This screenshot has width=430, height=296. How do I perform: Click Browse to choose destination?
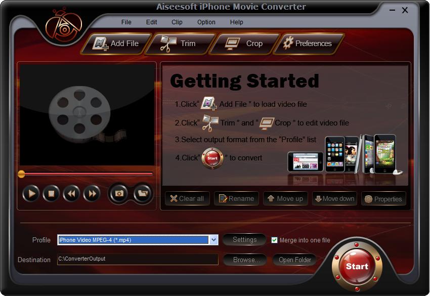tap(245, 260)
